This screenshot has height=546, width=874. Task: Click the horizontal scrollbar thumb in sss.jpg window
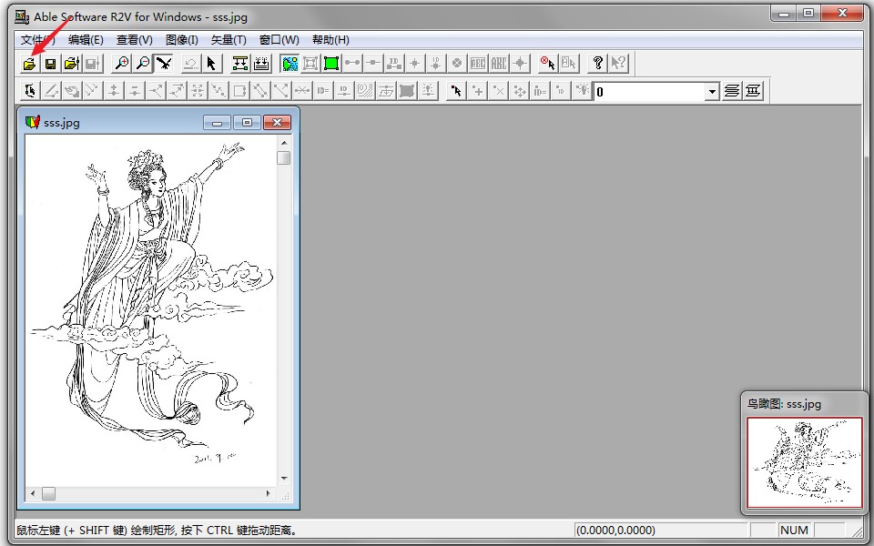coord(48,493)
